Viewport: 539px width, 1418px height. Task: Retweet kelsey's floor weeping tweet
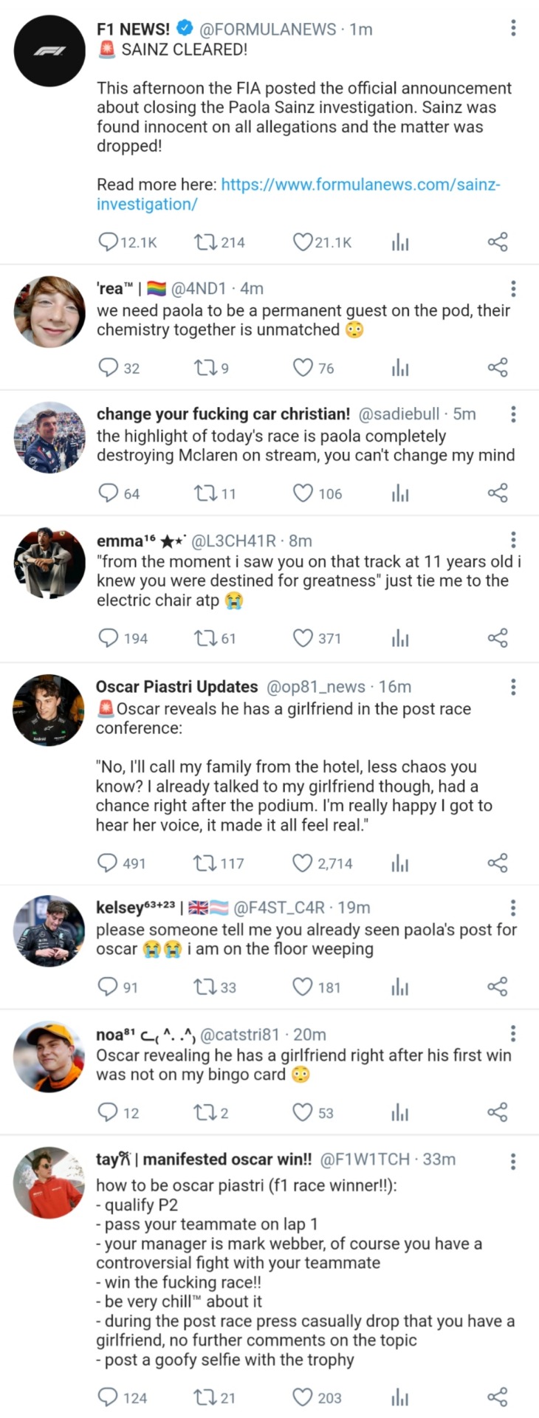204,987
